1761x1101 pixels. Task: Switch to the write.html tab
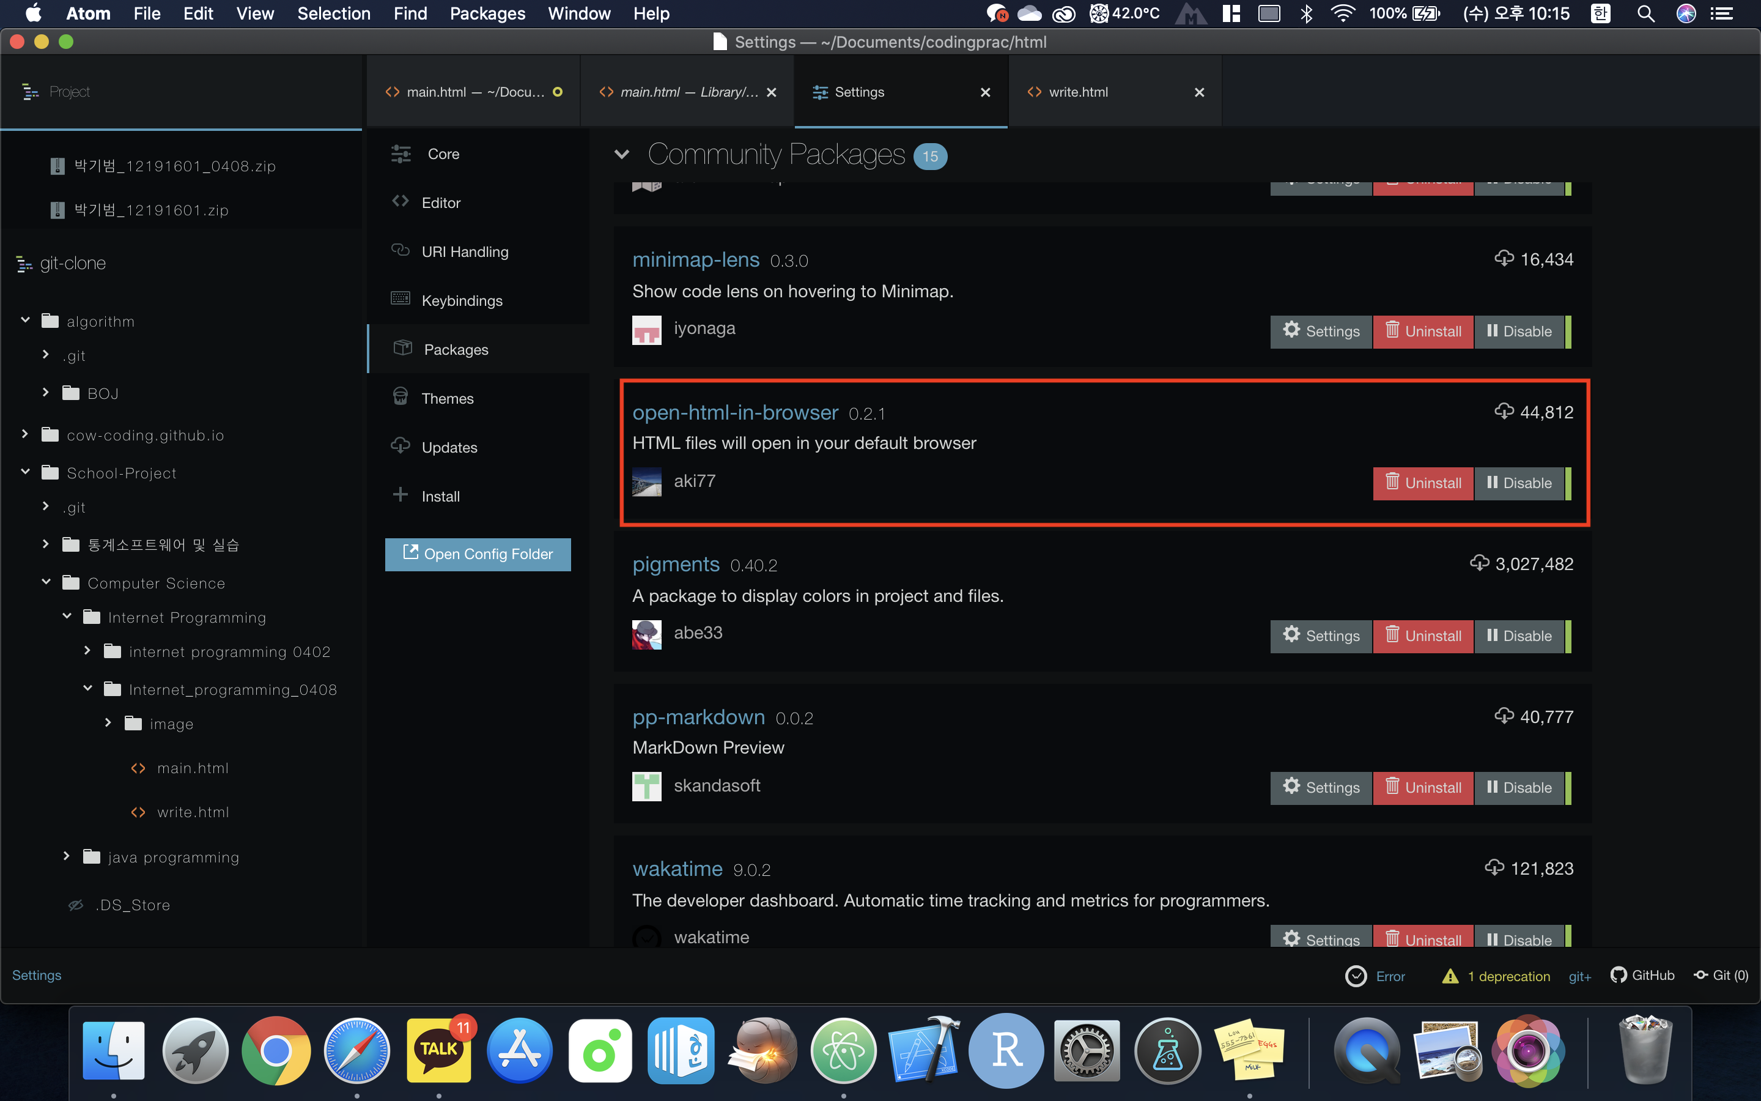tap(1078, 92)
